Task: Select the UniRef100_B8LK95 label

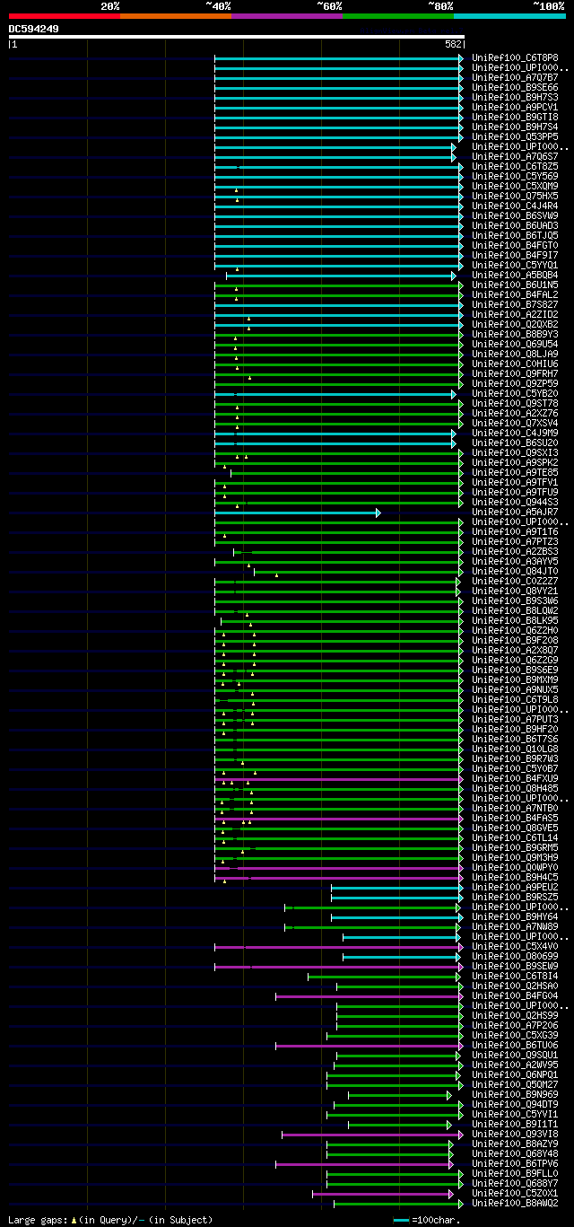Action: click(x=515, y=620)
